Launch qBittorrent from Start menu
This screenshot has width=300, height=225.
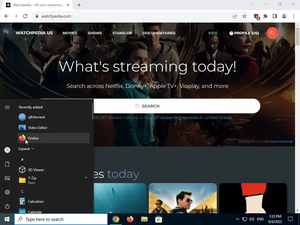click(x=54, y=117)
